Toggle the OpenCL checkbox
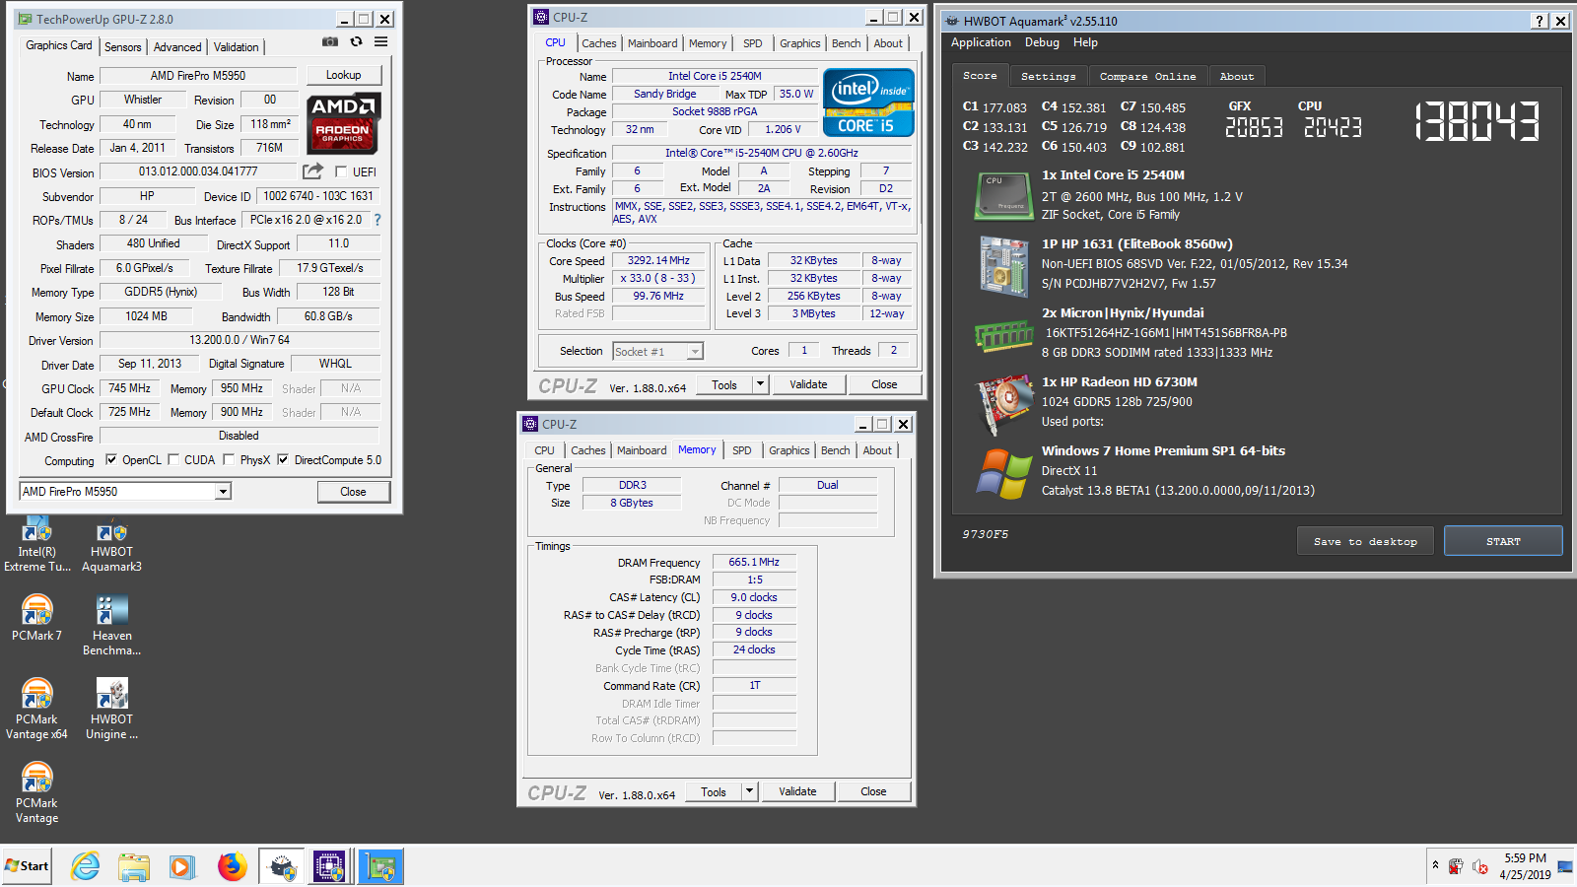This screenshot has width=1577, height=887. click(111, 459)
